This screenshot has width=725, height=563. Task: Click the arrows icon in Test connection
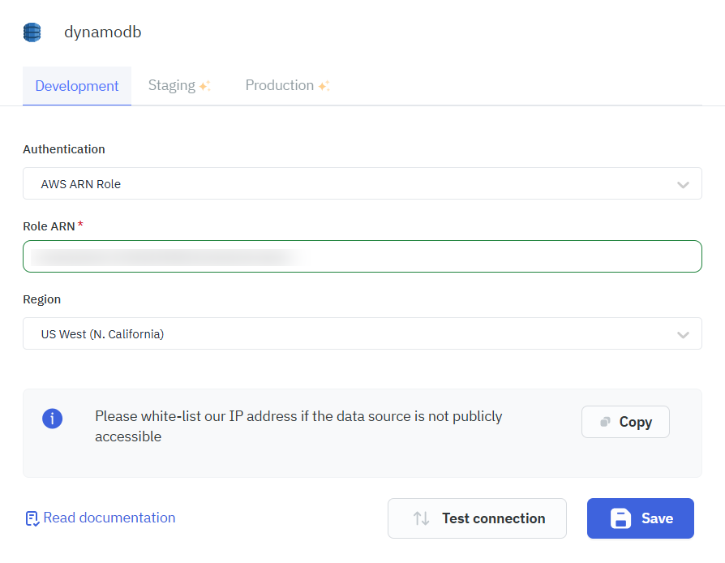(421, 518)
